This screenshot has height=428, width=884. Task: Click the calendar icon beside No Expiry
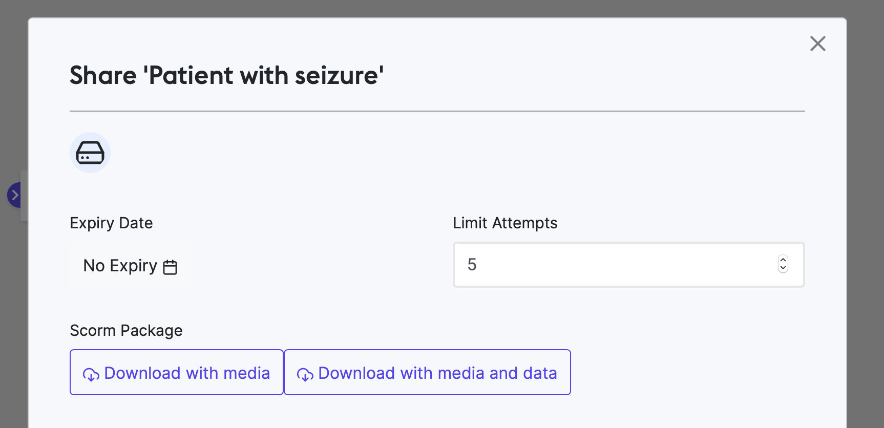(x=170, y=267)
